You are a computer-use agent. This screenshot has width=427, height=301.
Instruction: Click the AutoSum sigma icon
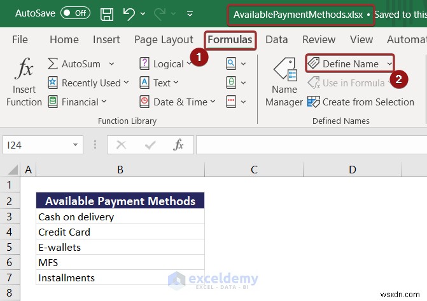pyautogui.click(x=53, y=64)
